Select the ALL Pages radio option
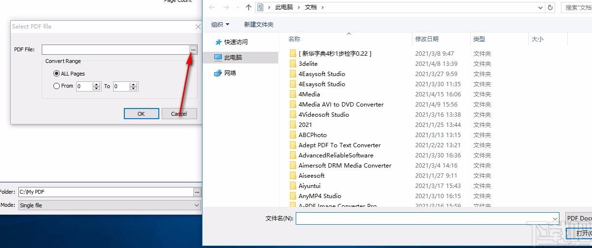 point(56,74)
